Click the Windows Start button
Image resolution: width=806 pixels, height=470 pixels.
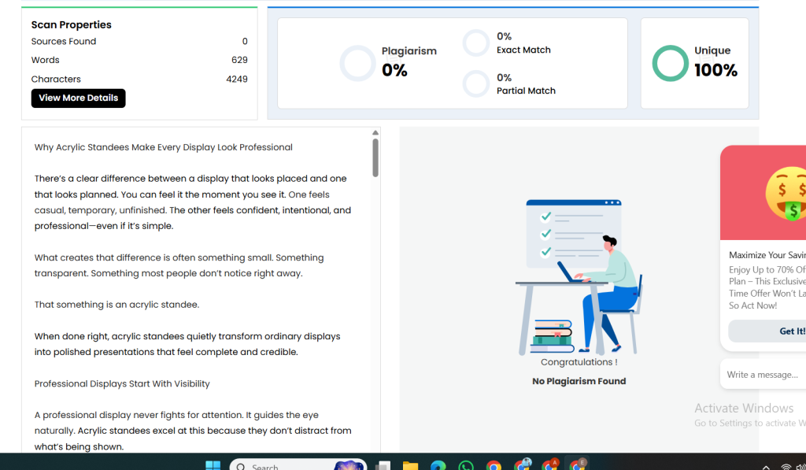(213, 465)
